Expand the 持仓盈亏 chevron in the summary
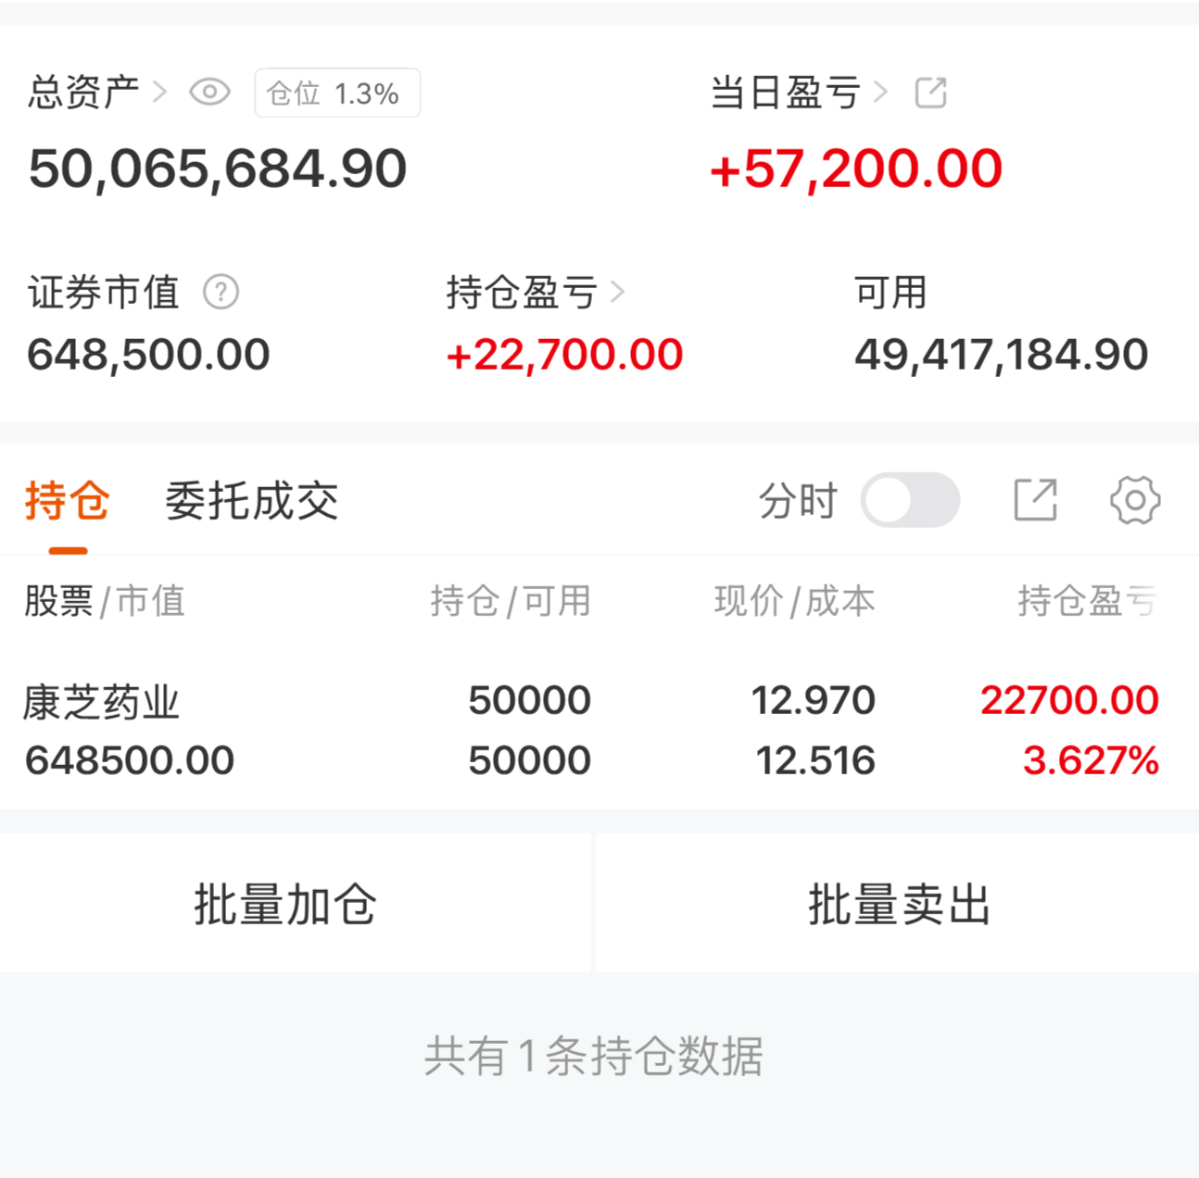Viewport: 1199px width, 1178px height. [618, 293]
